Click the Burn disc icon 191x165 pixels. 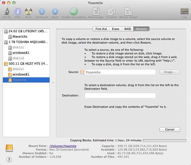[x=29, y=12]
